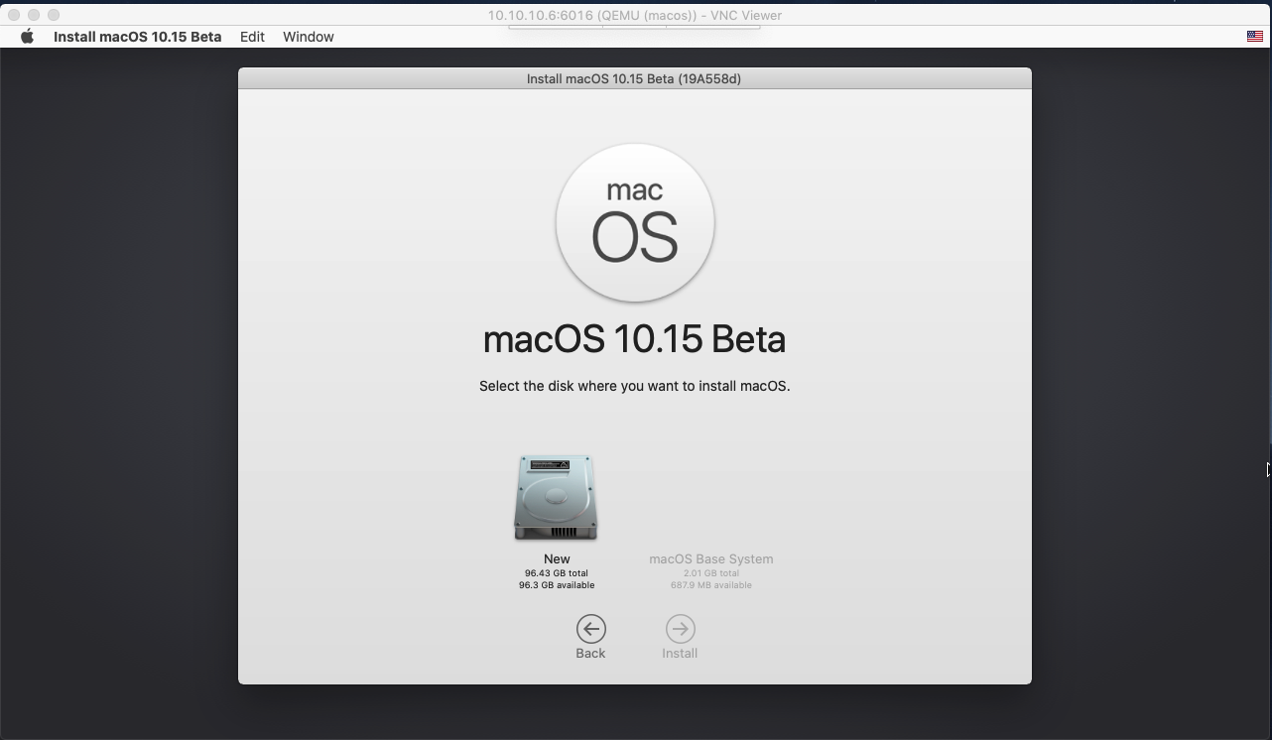Click the macOS logo in the installer
This screenshot has height=740, width=1272.
[635, 222]
